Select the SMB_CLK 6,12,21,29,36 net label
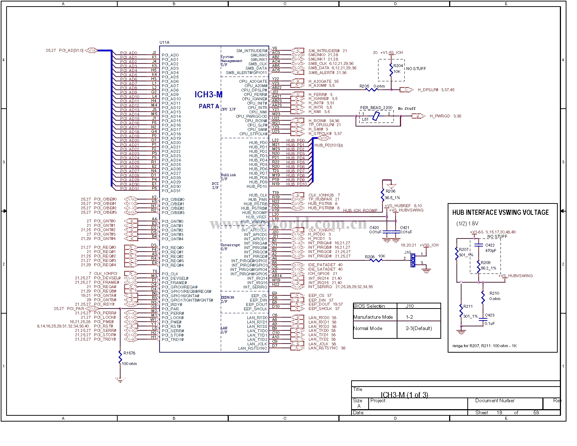577x446 pixels. (331, 63)
